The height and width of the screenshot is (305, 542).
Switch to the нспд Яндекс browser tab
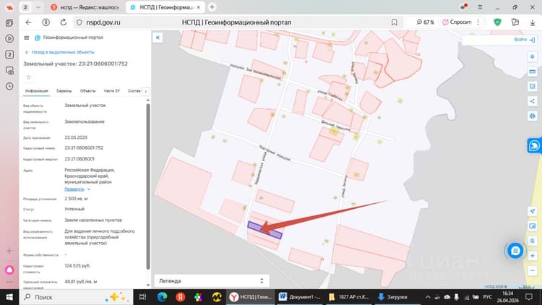tap(86, 7)
